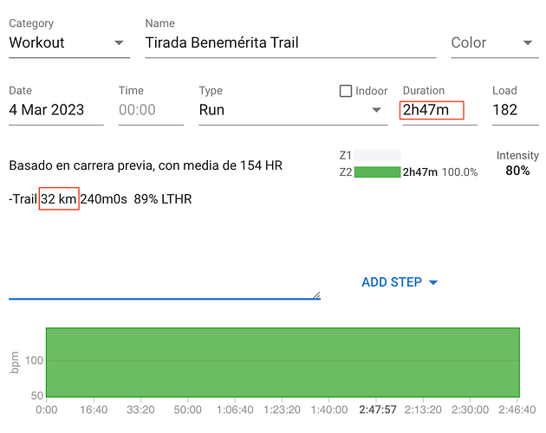546x433 pixels.
Task: Click the 2:47:57 time axis marker
Action: (x=377, y=409)
